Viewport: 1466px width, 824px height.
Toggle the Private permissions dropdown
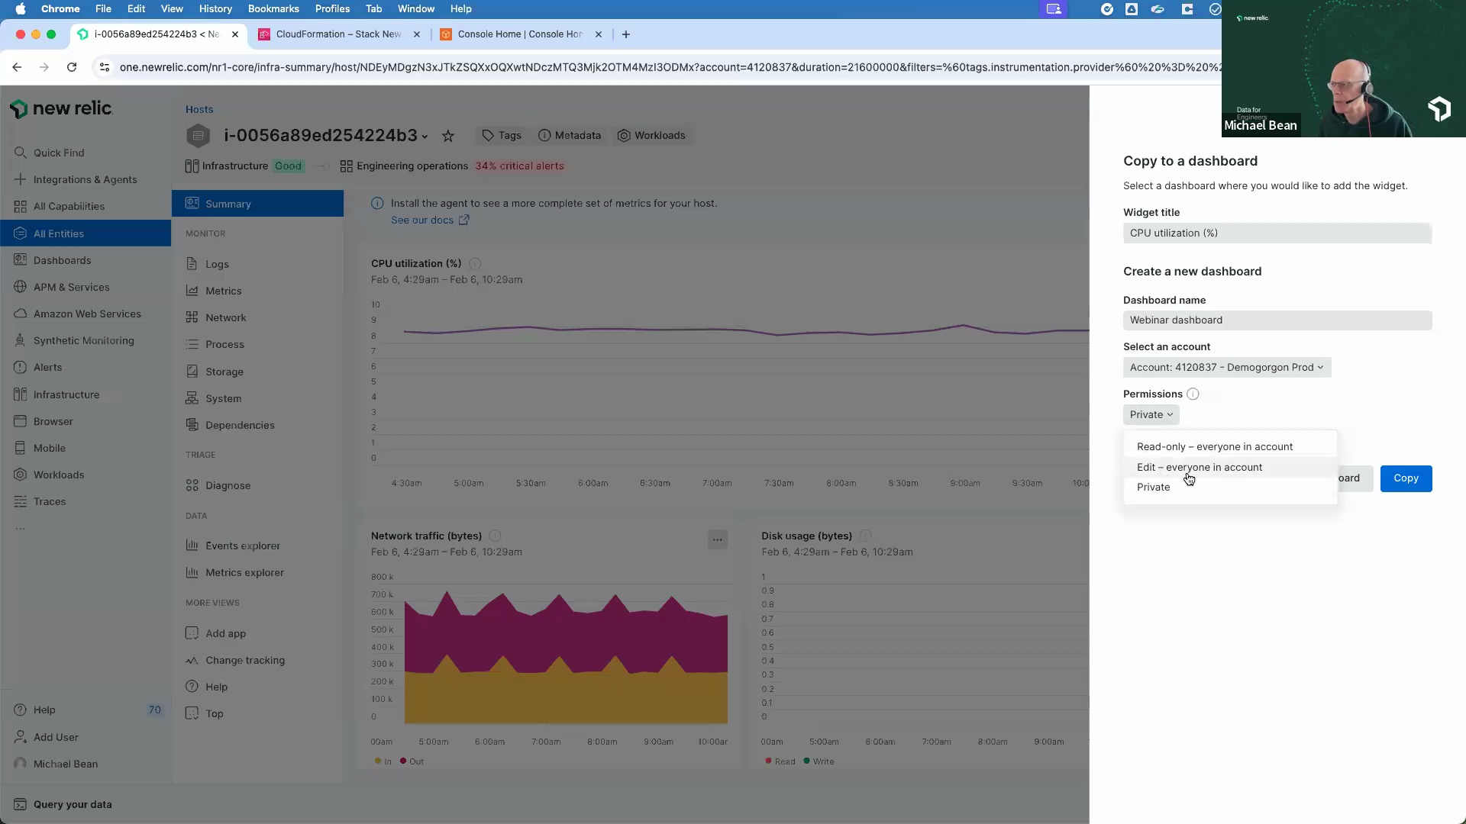click(x=1151, y=414)
